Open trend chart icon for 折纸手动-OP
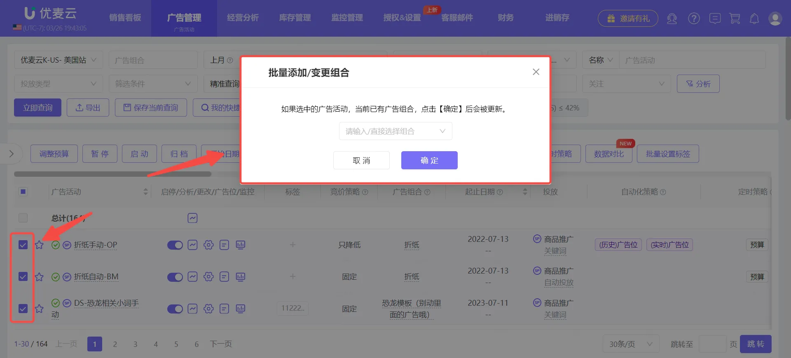This screenshot has height=358, width=791. click(192, 245)
